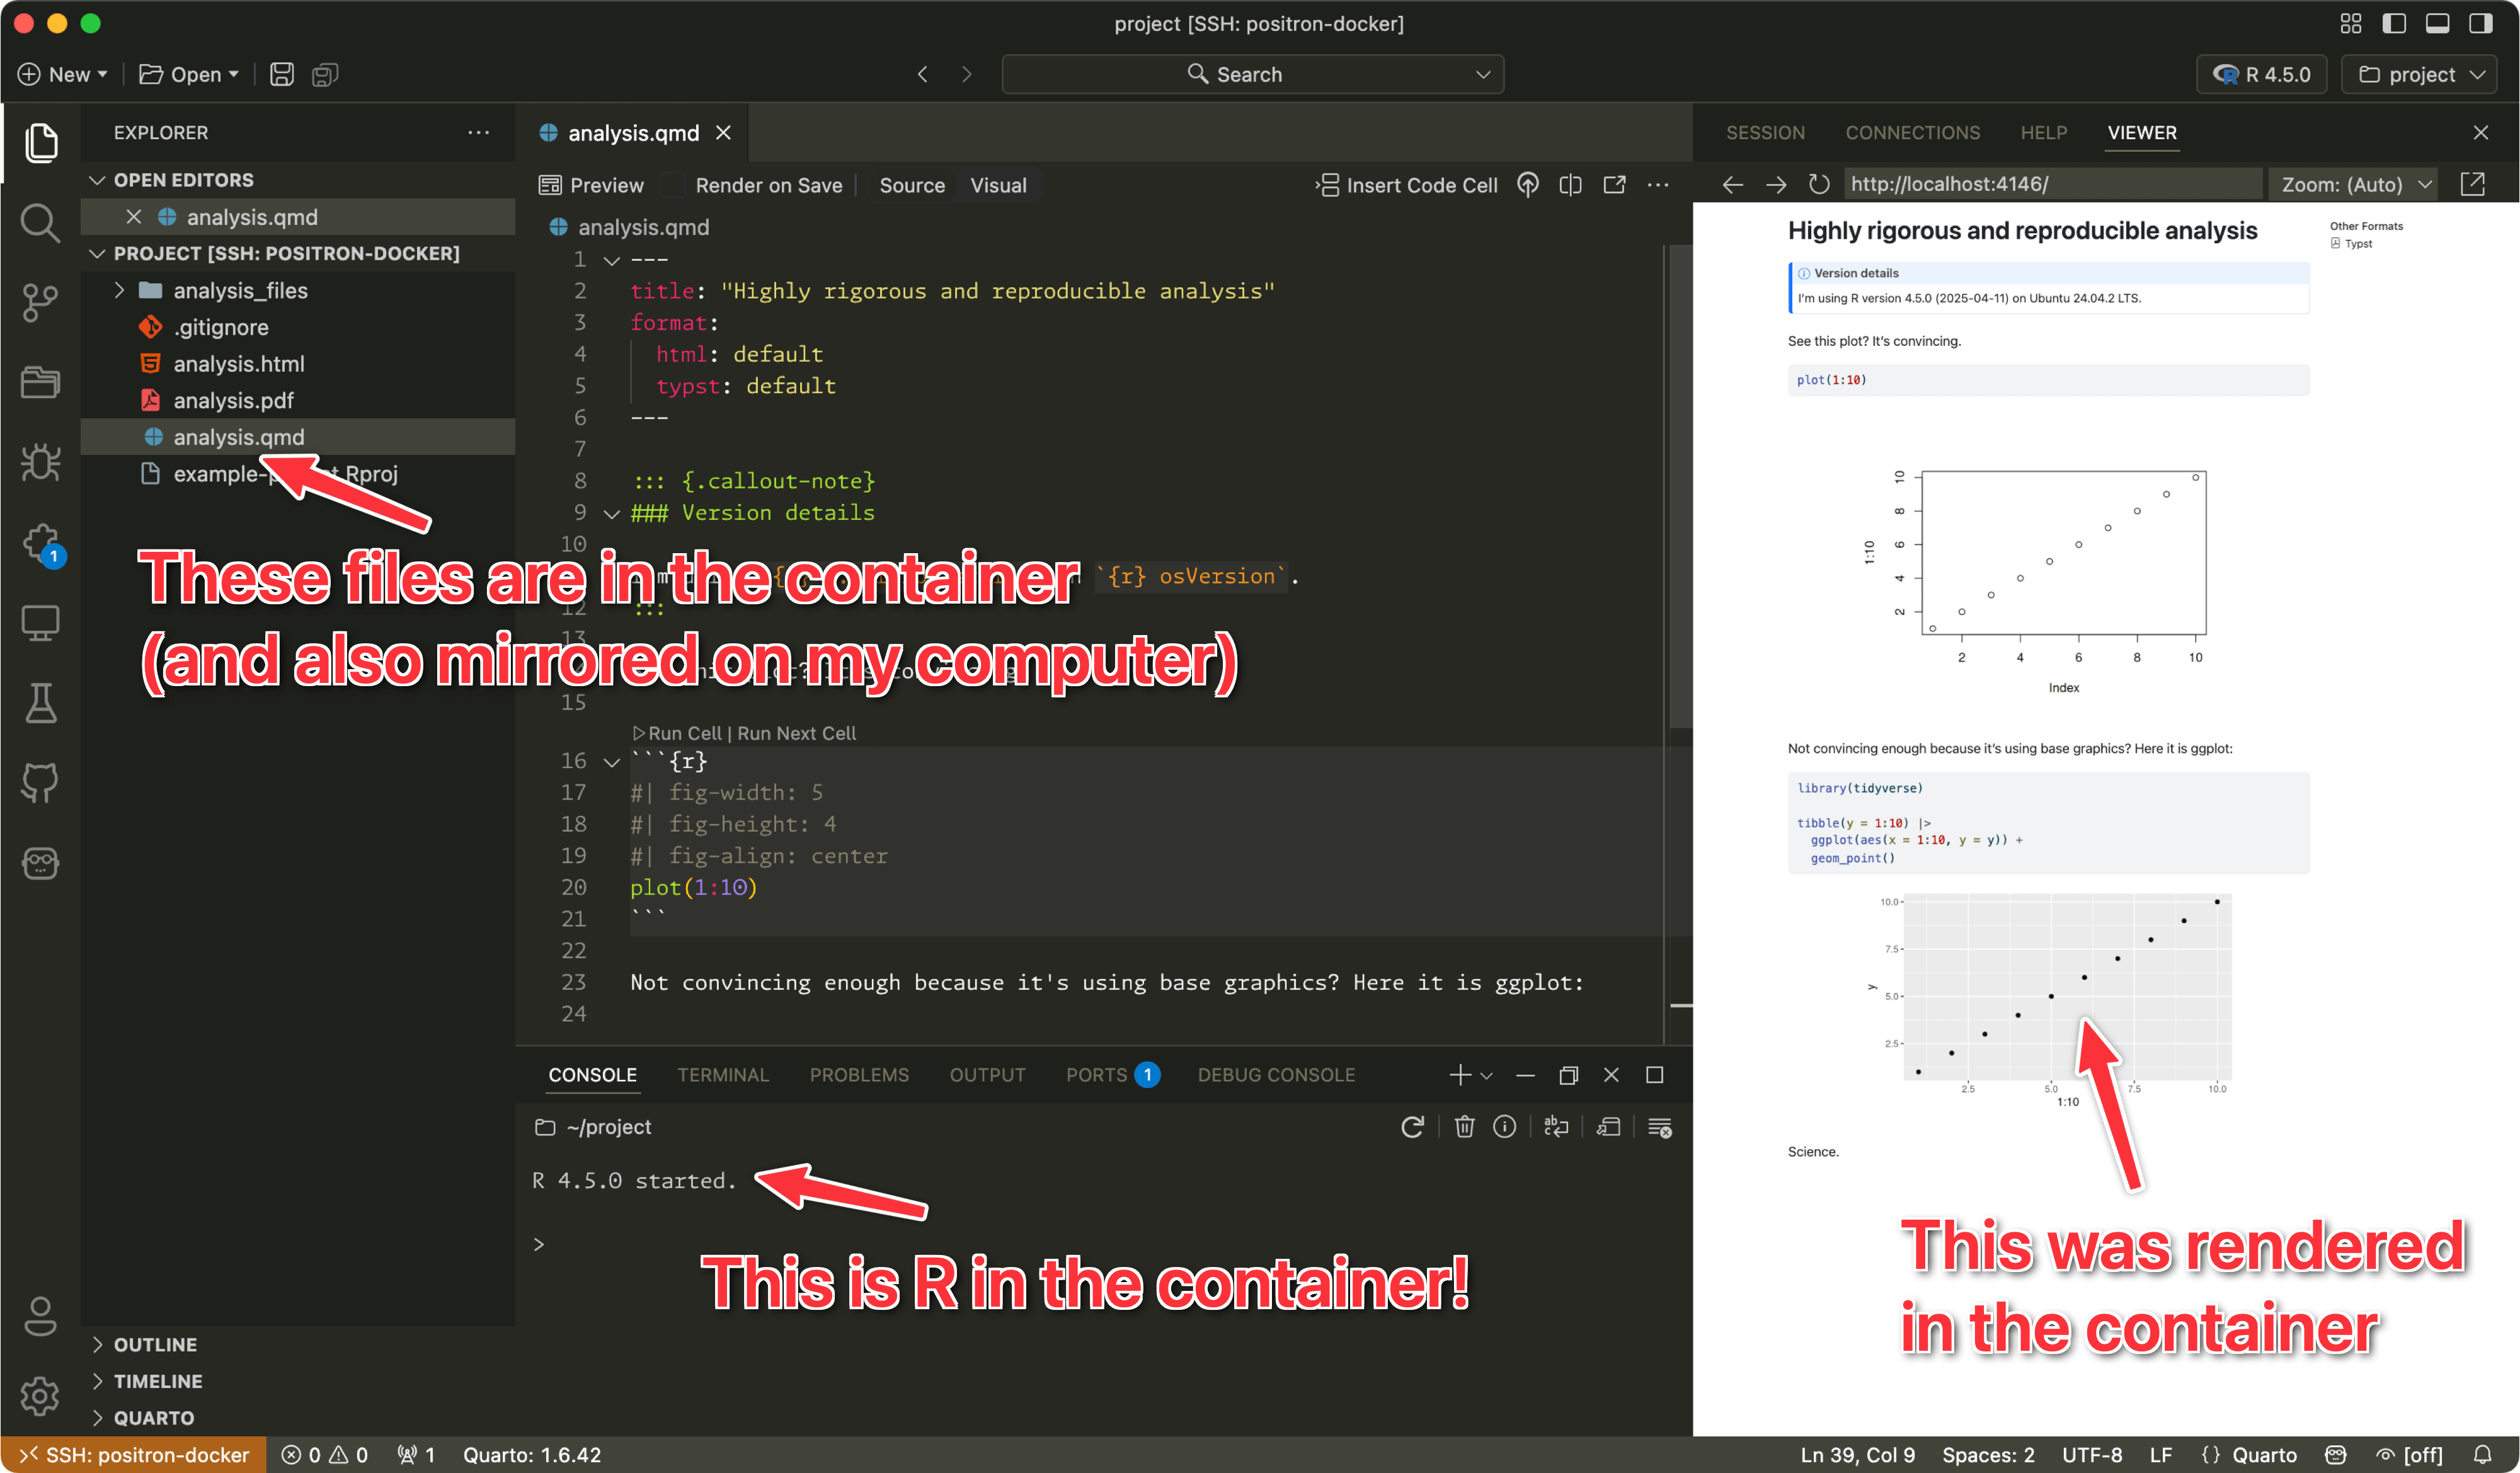Open the Explorer view in activity bar
The image size is (2520, 1473).
[40, 143]
